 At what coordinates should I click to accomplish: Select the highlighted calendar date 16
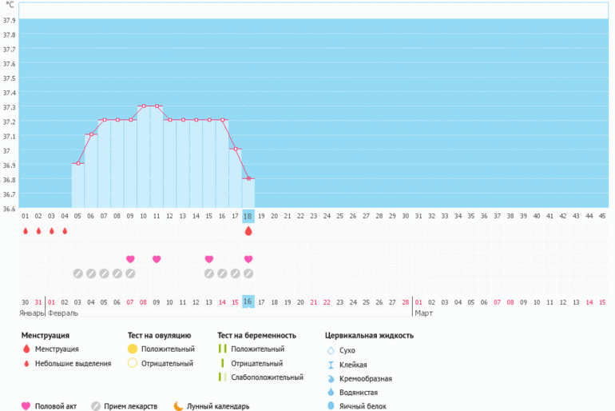coord(248,302)
